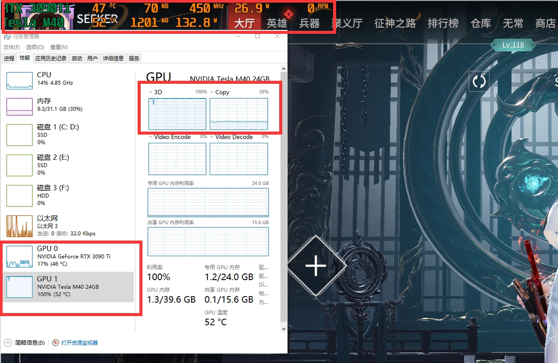Select GPU 1 Tesla M40 24GB entry

(69, 287)
